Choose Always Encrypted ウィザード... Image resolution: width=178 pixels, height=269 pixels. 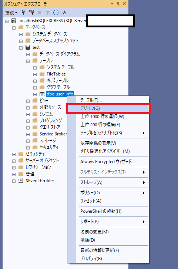tap(108, 162)
